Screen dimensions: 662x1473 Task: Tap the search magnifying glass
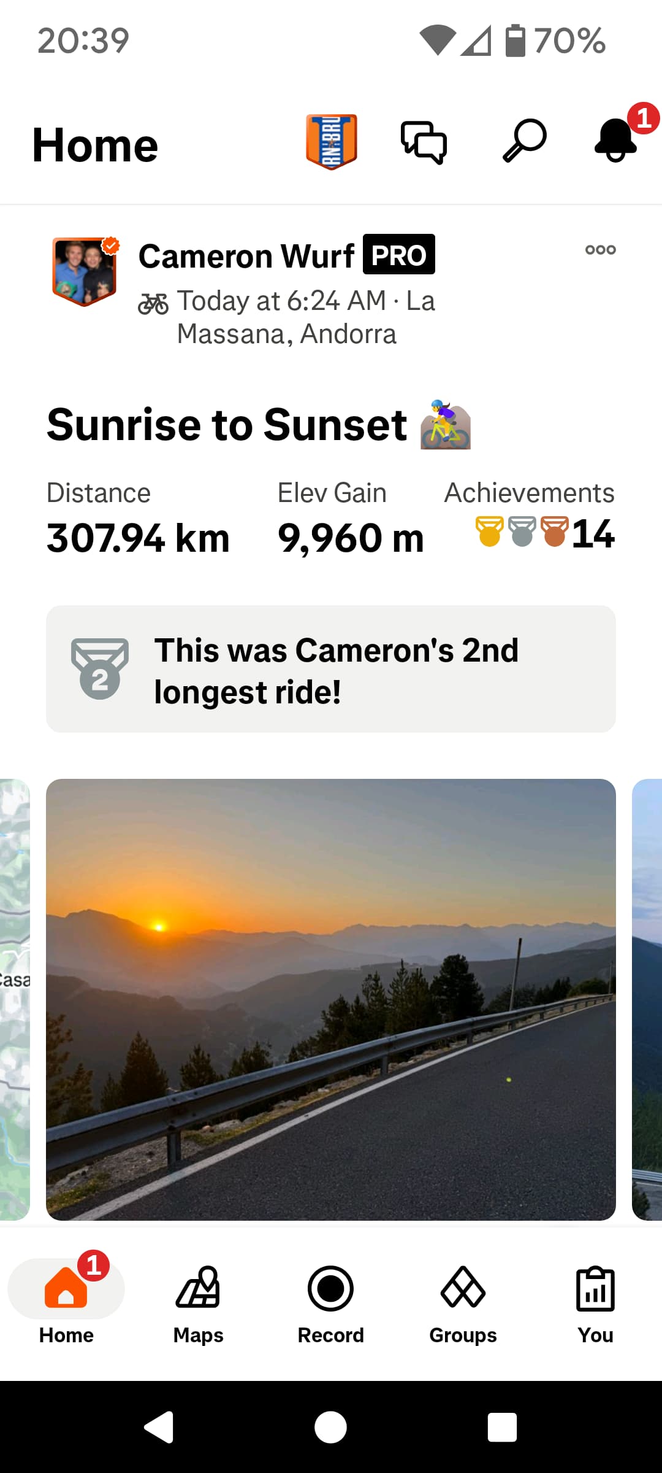coord(525,141)
